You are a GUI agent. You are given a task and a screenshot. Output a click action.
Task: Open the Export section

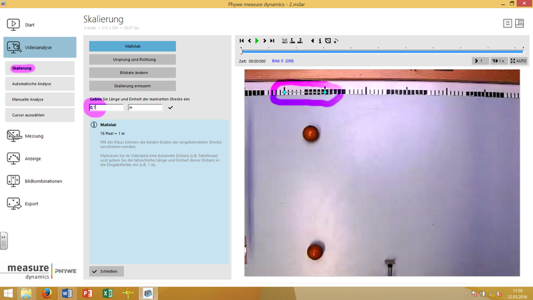(30, 204)
